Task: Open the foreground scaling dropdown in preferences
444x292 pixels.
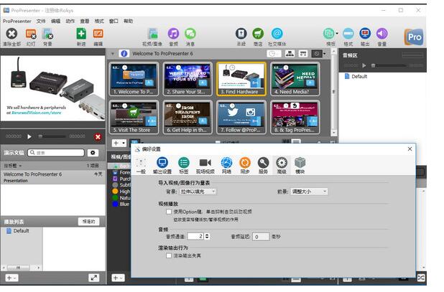Action: point(309,192)
